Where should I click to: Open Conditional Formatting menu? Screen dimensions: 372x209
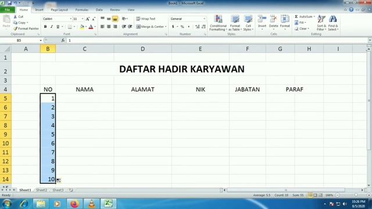(x=218, y=23)
